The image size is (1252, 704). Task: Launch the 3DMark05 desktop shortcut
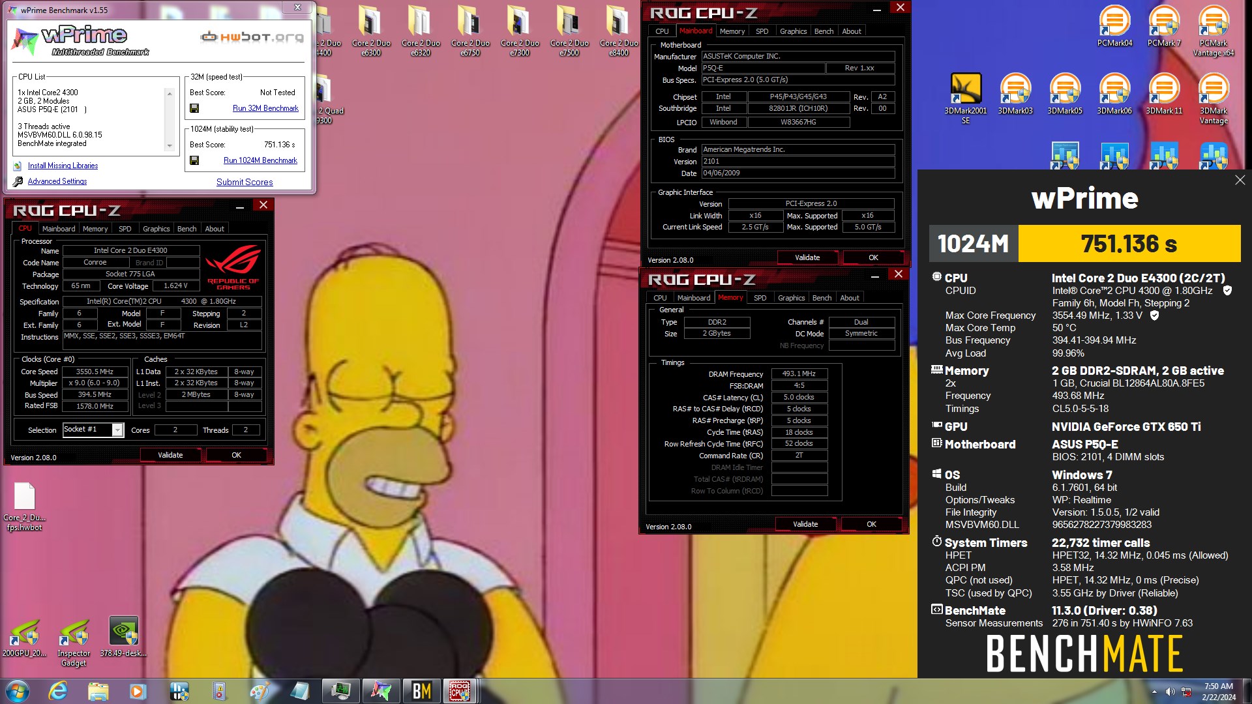tap(1065, 94)
